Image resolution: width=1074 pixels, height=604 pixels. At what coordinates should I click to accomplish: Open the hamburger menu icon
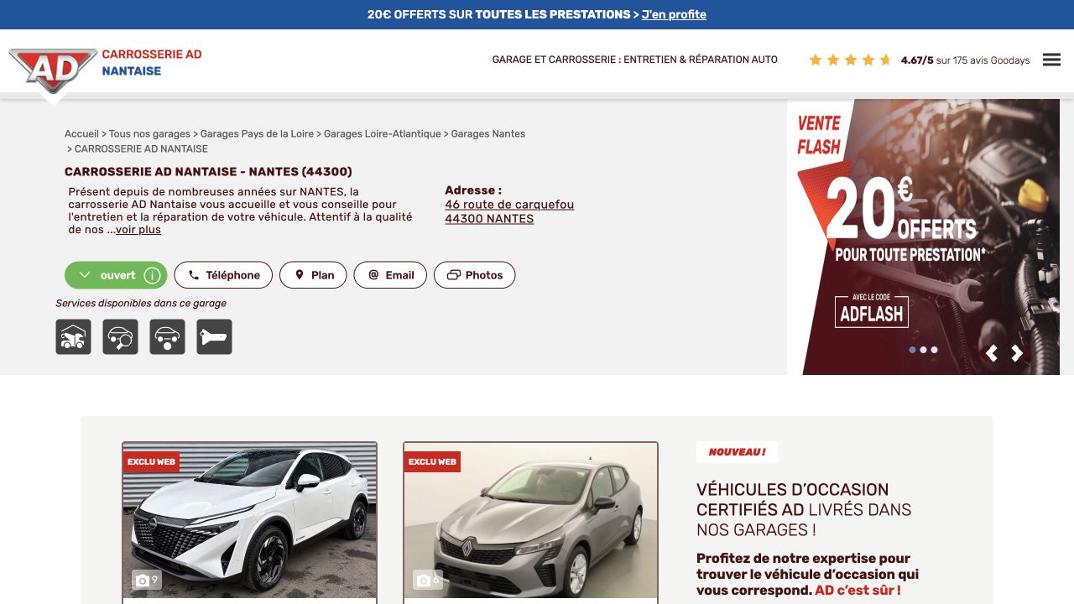(1051, 60)
